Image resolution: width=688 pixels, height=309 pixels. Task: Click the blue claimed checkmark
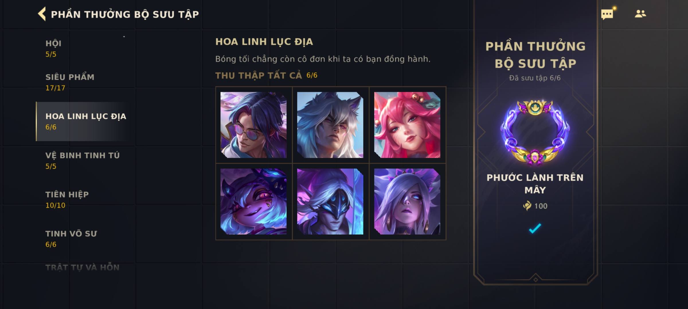pyautogui.click(x=535, y=228)
